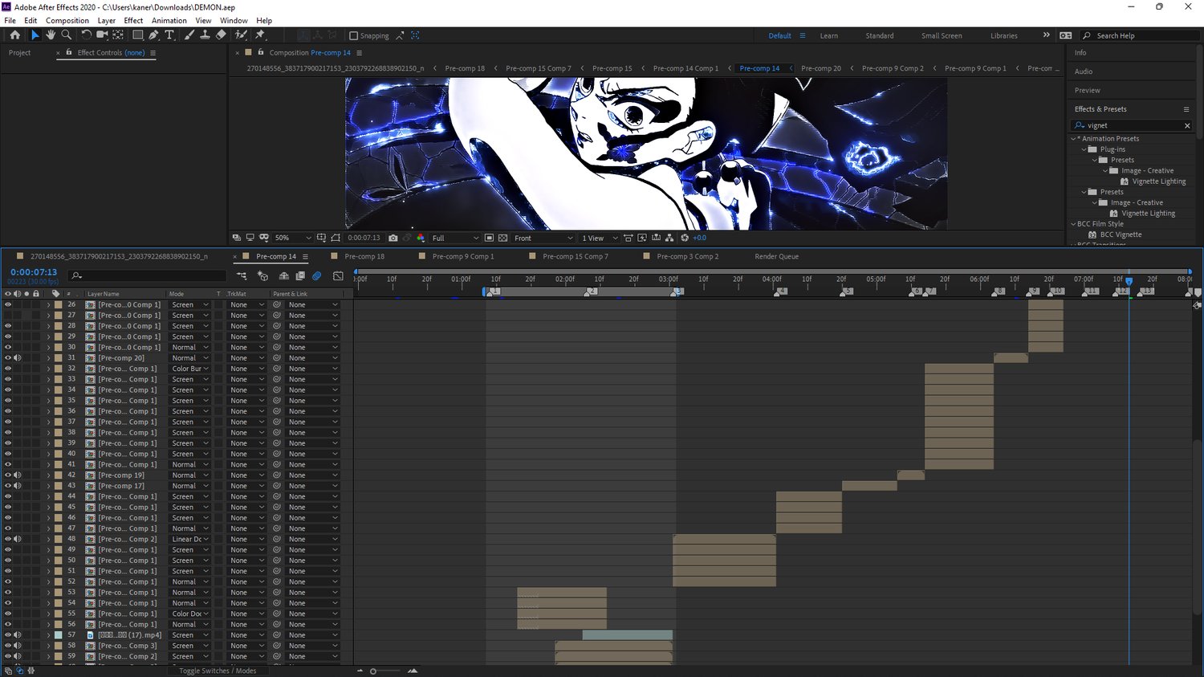Screen dimensions: 1204x677
Task: Open the Composition menu
Action: click(x=67, y=21)
